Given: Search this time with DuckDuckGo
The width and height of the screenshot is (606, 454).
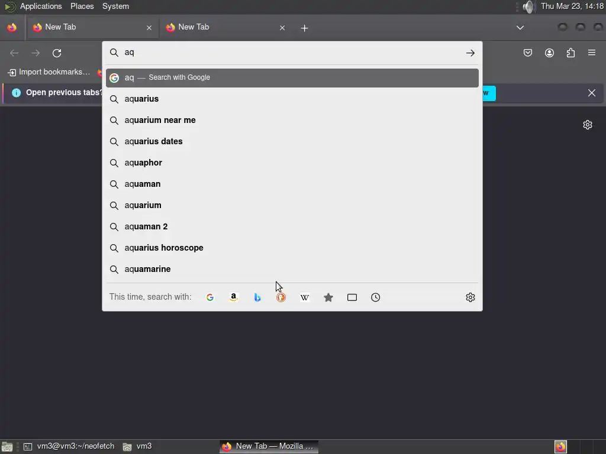Looking at the screenshot, I should (x=281, y=297).
